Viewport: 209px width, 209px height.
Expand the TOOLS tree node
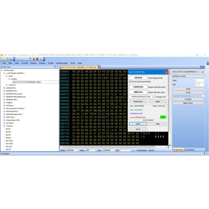tap(7, 85)
